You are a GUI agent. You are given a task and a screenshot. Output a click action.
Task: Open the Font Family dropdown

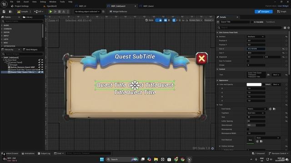pyautogui.click(x=257, y=109)
